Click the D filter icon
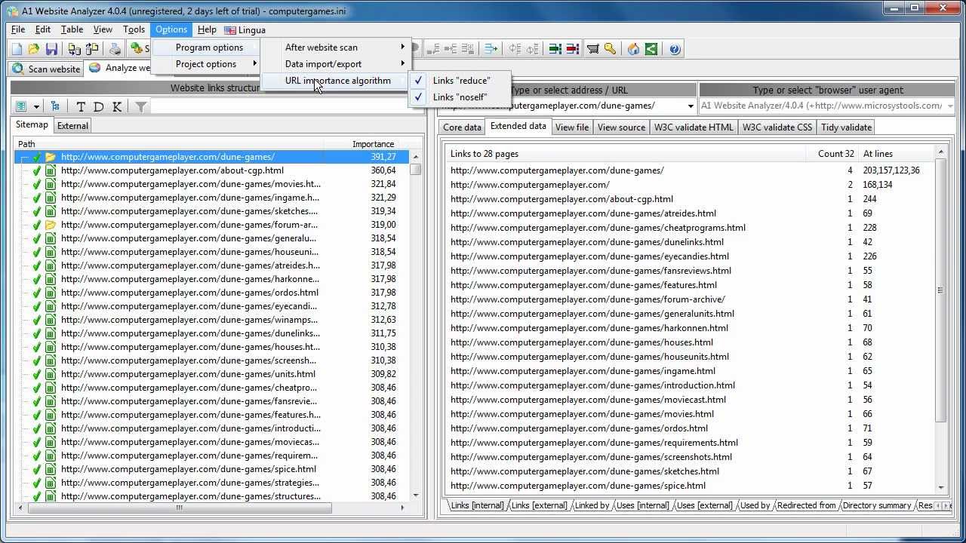 click(x=99, y=107)
